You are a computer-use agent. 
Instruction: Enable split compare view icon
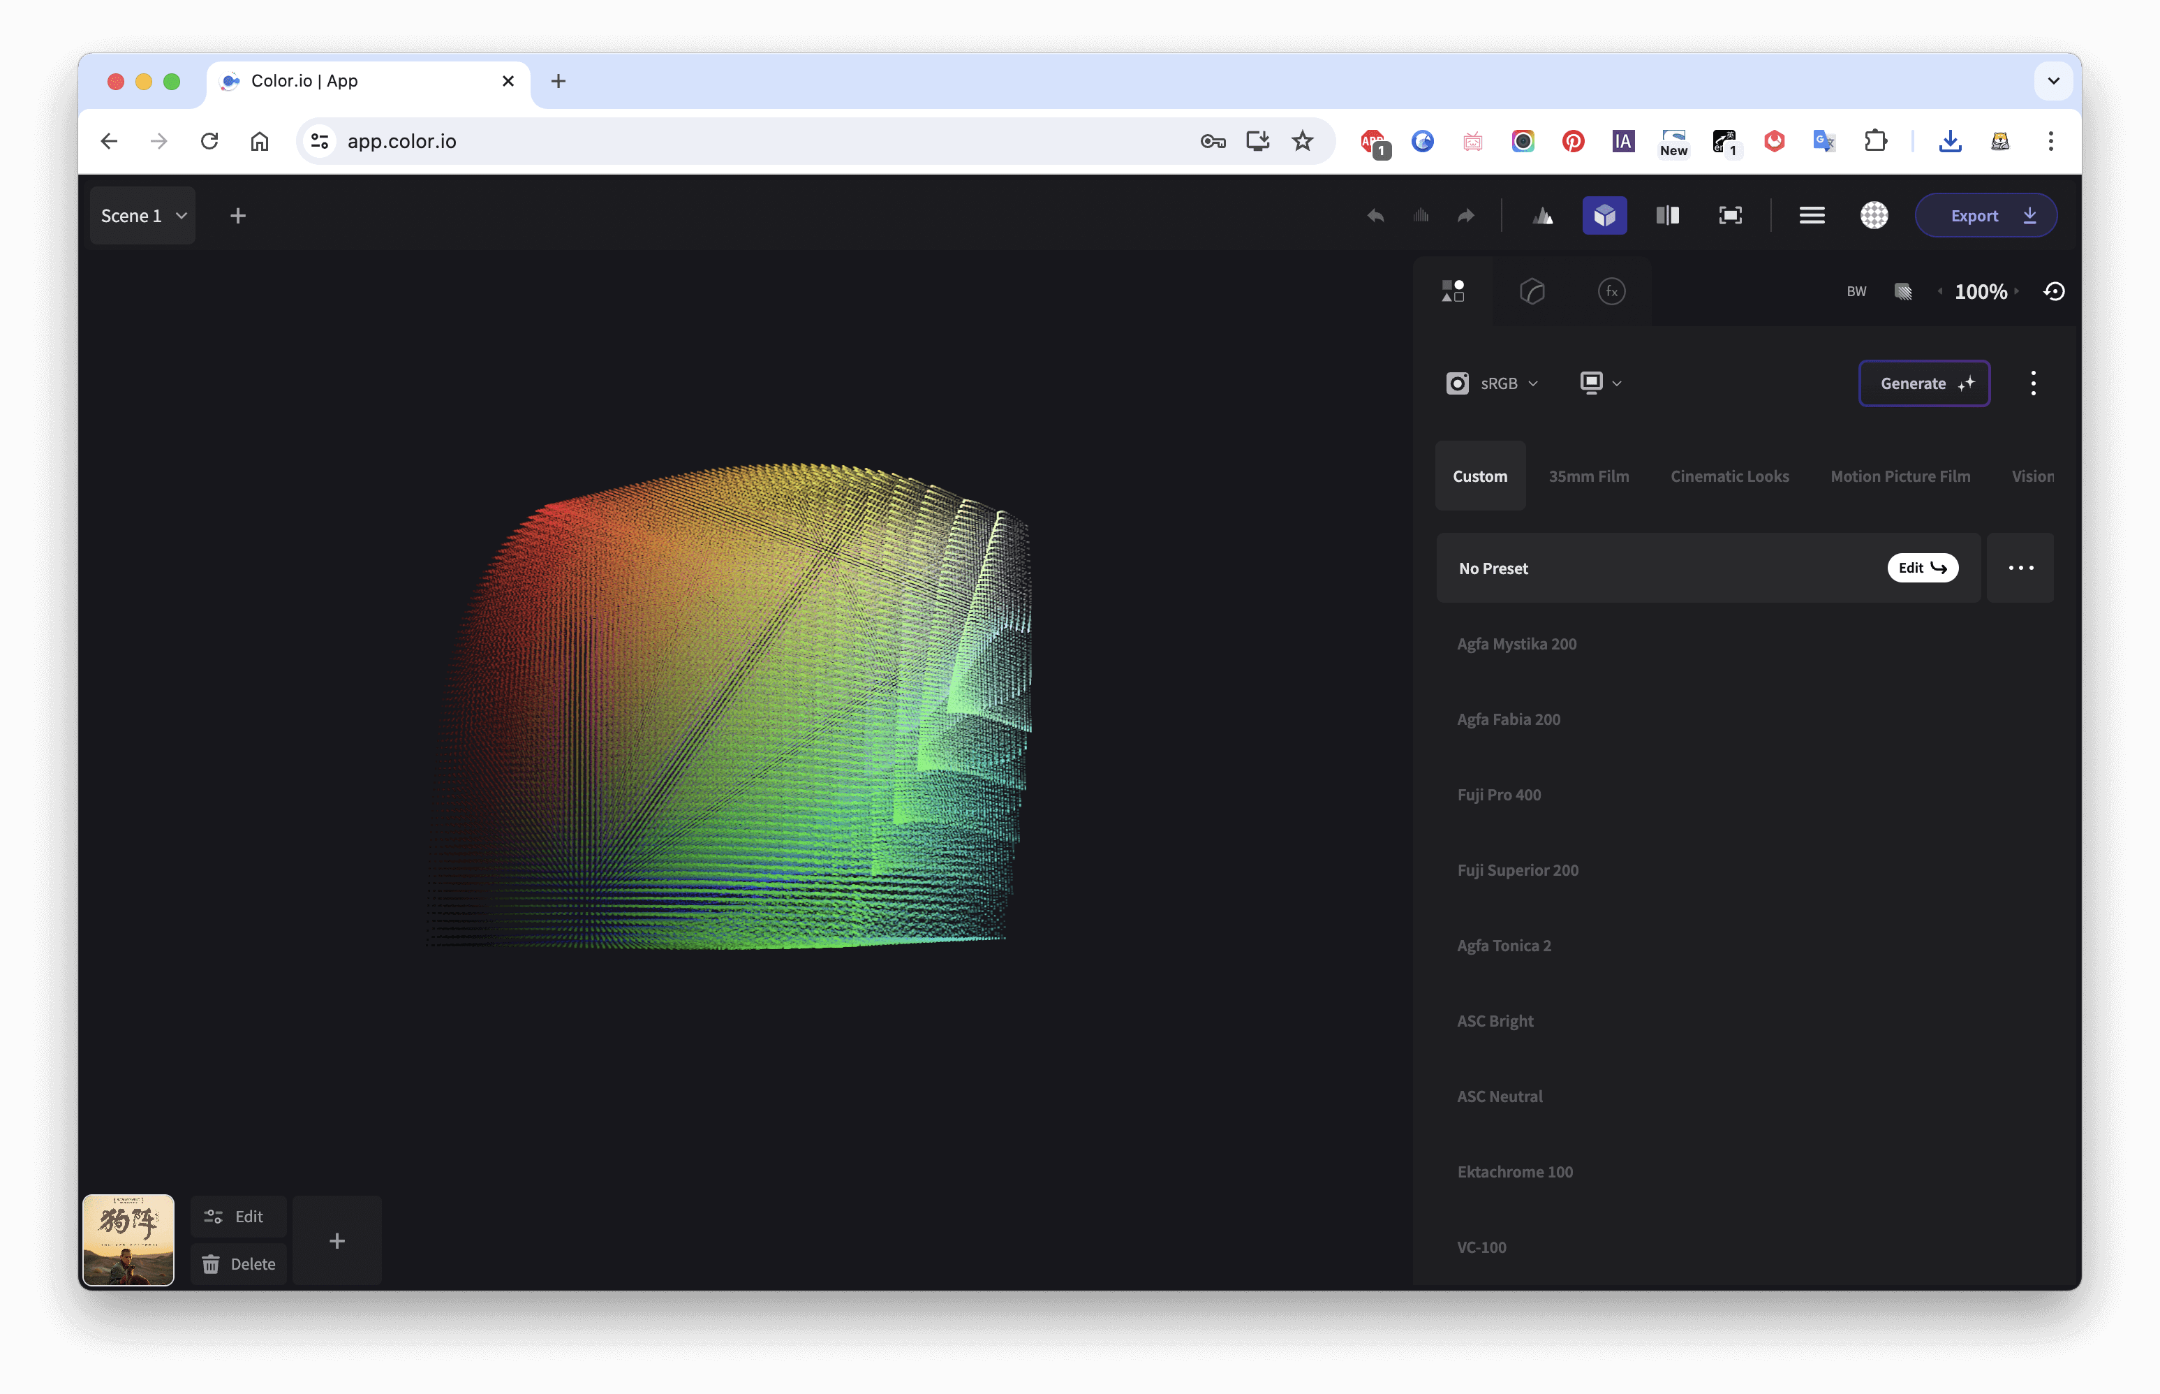tap(1668, 215)
